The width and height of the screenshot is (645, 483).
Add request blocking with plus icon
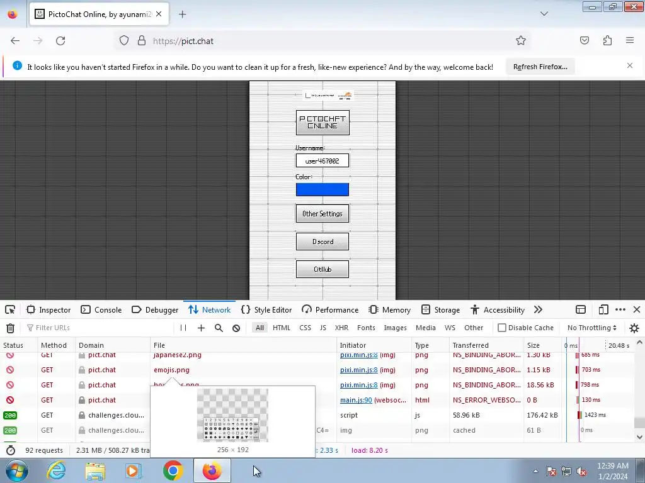(x=201, y=328)
